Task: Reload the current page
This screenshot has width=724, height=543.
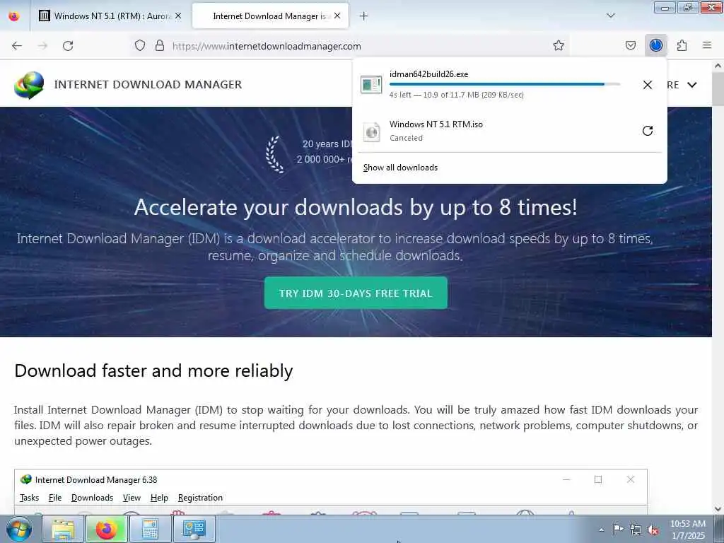Action: click(68, 46)
